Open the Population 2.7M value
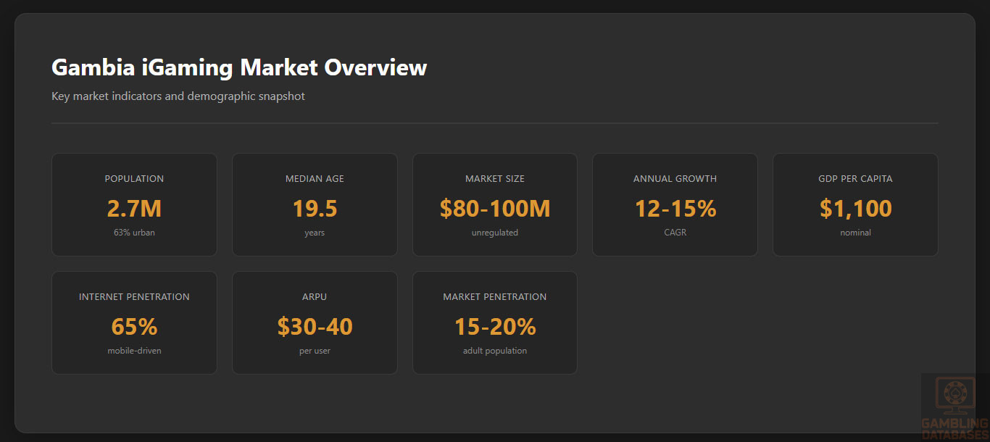The height and width of the screenshot is (442, 990). [x=134, y=209]
